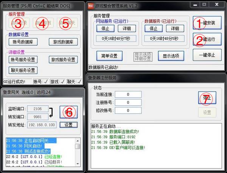Click the 转发端口 field showing 9981
The height and width of the screenshot is (173, 227).
click(x=38, y=117)
